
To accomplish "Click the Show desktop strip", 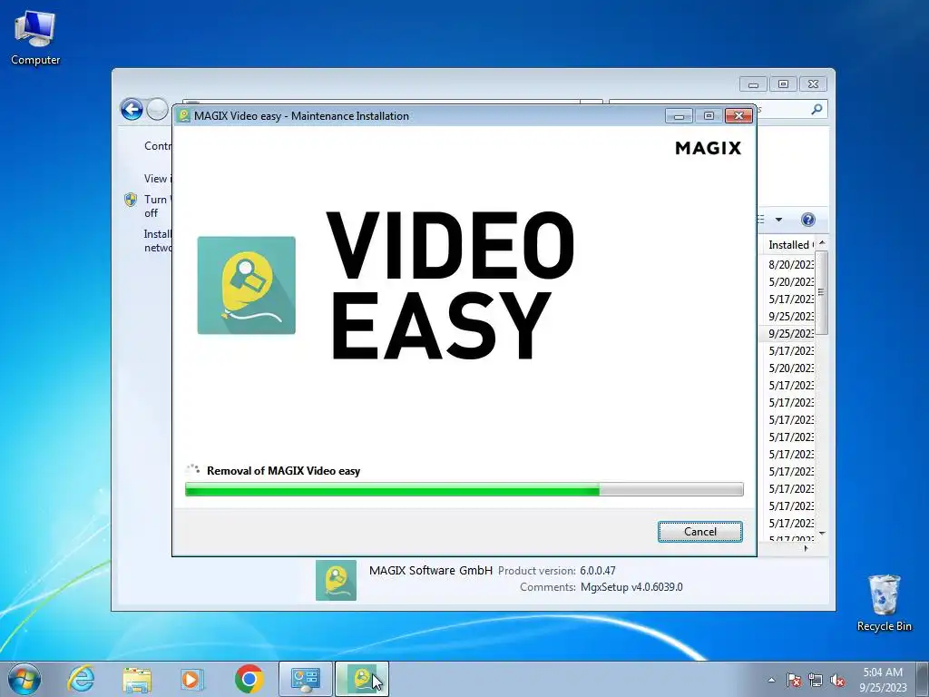I will pos(923,679).
